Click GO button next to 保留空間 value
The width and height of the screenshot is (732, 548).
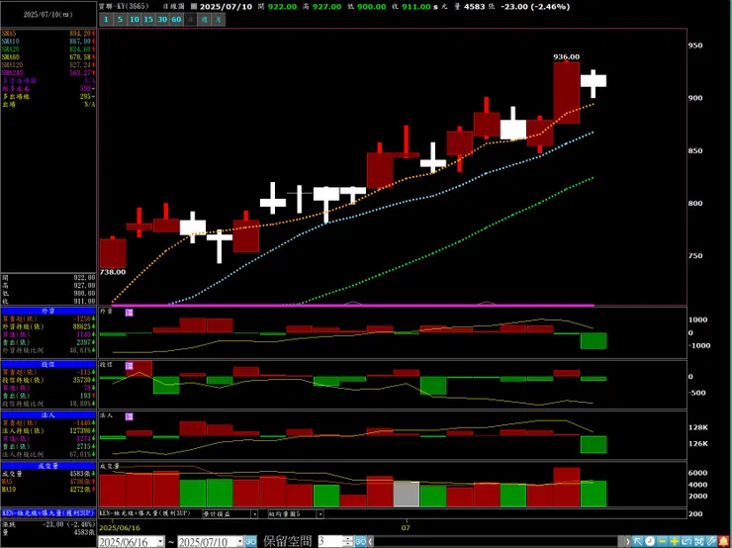[360, 541]
